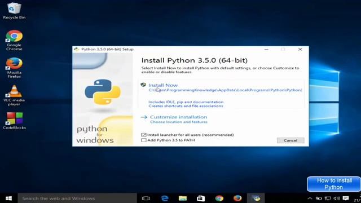Click Install Now in the Python setup
The height and width of the screenshot is (203, 361).
(x=163, y=85)
